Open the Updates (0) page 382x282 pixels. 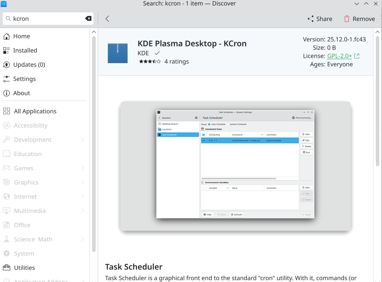(29, 65)
